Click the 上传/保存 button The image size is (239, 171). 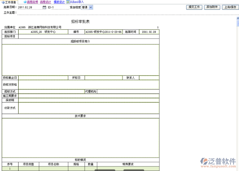point(230,7)
